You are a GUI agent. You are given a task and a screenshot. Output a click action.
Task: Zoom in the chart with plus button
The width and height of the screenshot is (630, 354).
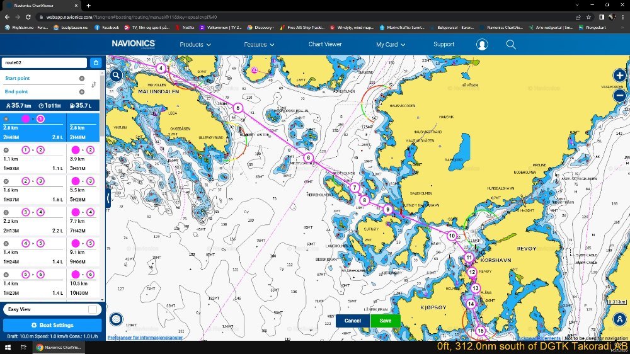coord(619,75)
